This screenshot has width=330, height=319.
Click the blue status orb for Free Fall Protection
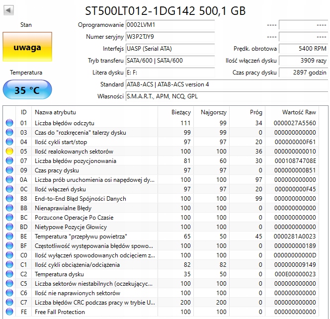click(x=9, y=312)
